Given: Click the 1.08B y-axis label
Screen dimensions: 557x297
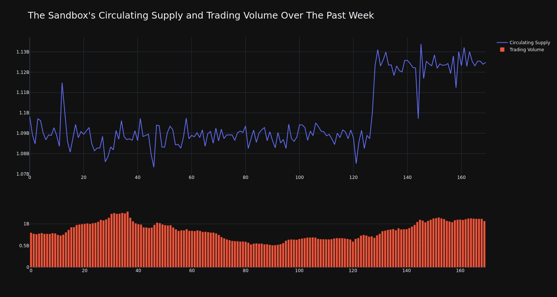Looking at the screenshot, I should click(x=23, y=154).
